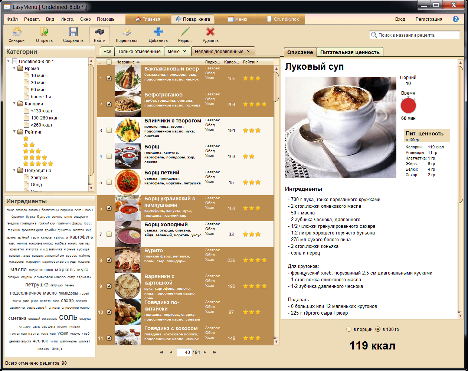Save database with Сохранить icon
Screen dimensions: 468x371
pos(73,32)
